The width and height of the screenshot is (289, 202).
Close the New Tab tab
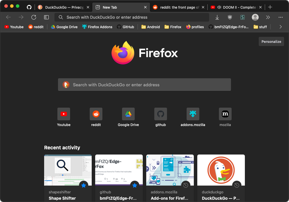point(145,7)
